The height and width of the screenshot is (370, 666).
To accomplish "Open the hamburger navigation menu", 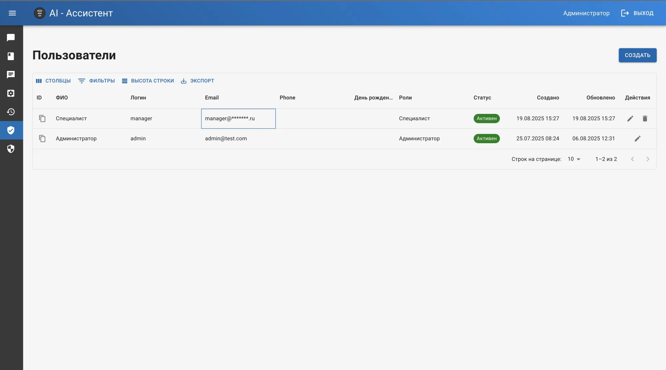I will pos(12,13).
